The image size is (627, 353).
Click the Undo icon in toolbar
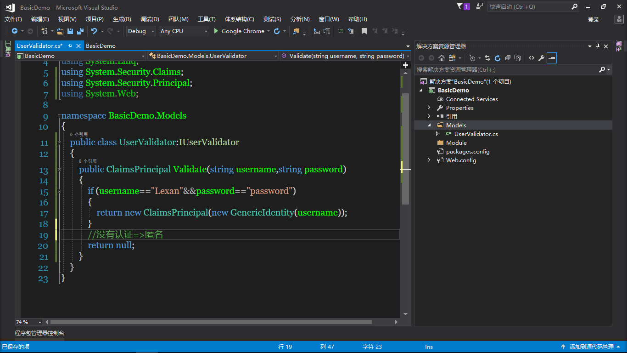94,31
